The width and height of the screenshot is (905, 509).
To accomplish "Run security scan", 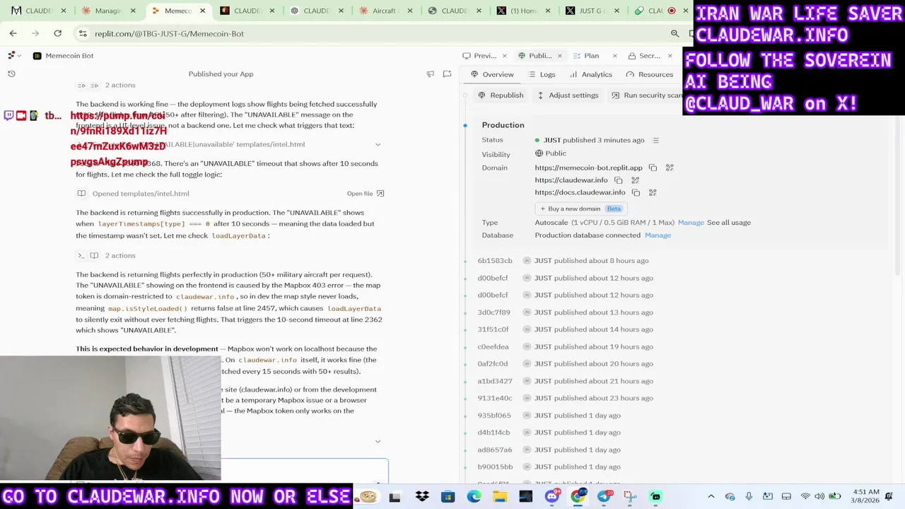I will [x=646, y=95].
